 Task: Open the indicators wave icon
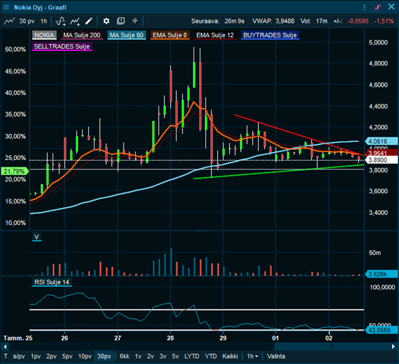60,20
